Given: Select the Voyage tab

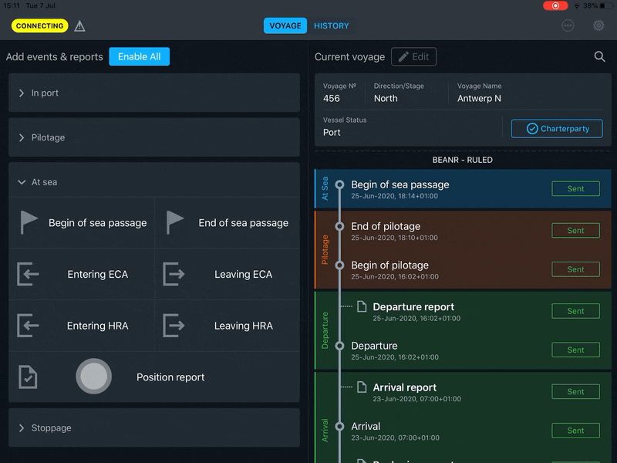Looking at the screenshot, I should point(285,25).
